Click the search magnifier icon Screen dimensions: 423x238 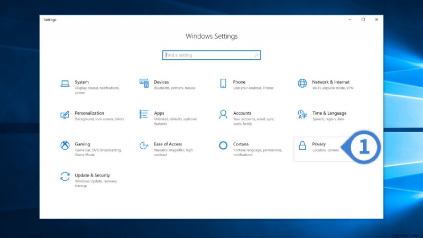pyautogui.click(x=256, y=55)
